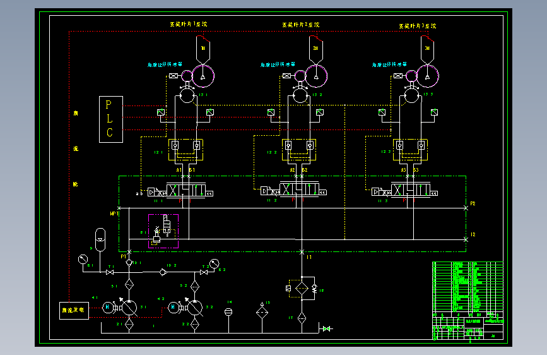Click blade 2# symbol at top
Viewport: 547px width, 355px height.
click(316, 49)
